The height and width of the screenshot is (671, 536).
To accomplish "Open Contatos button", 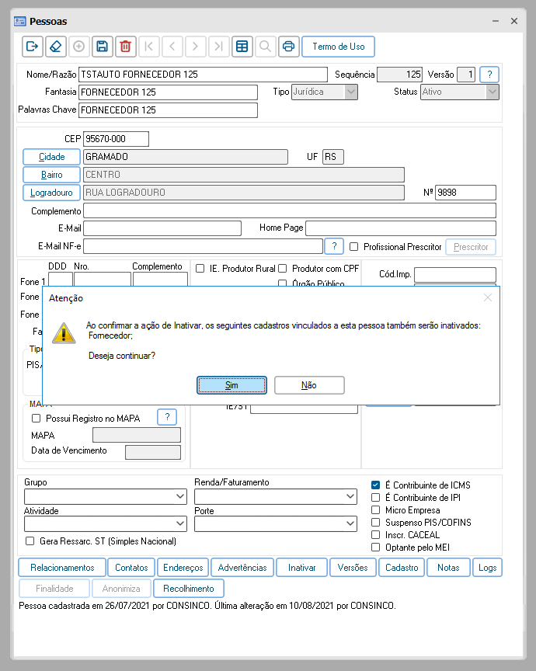I will pos(131,568).
